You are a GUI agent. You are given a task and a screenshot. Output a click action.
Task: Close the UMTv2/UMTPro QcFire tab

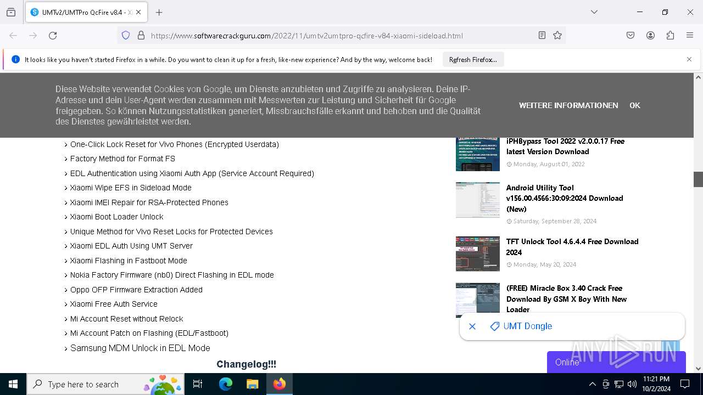click(x=138, y=12)
